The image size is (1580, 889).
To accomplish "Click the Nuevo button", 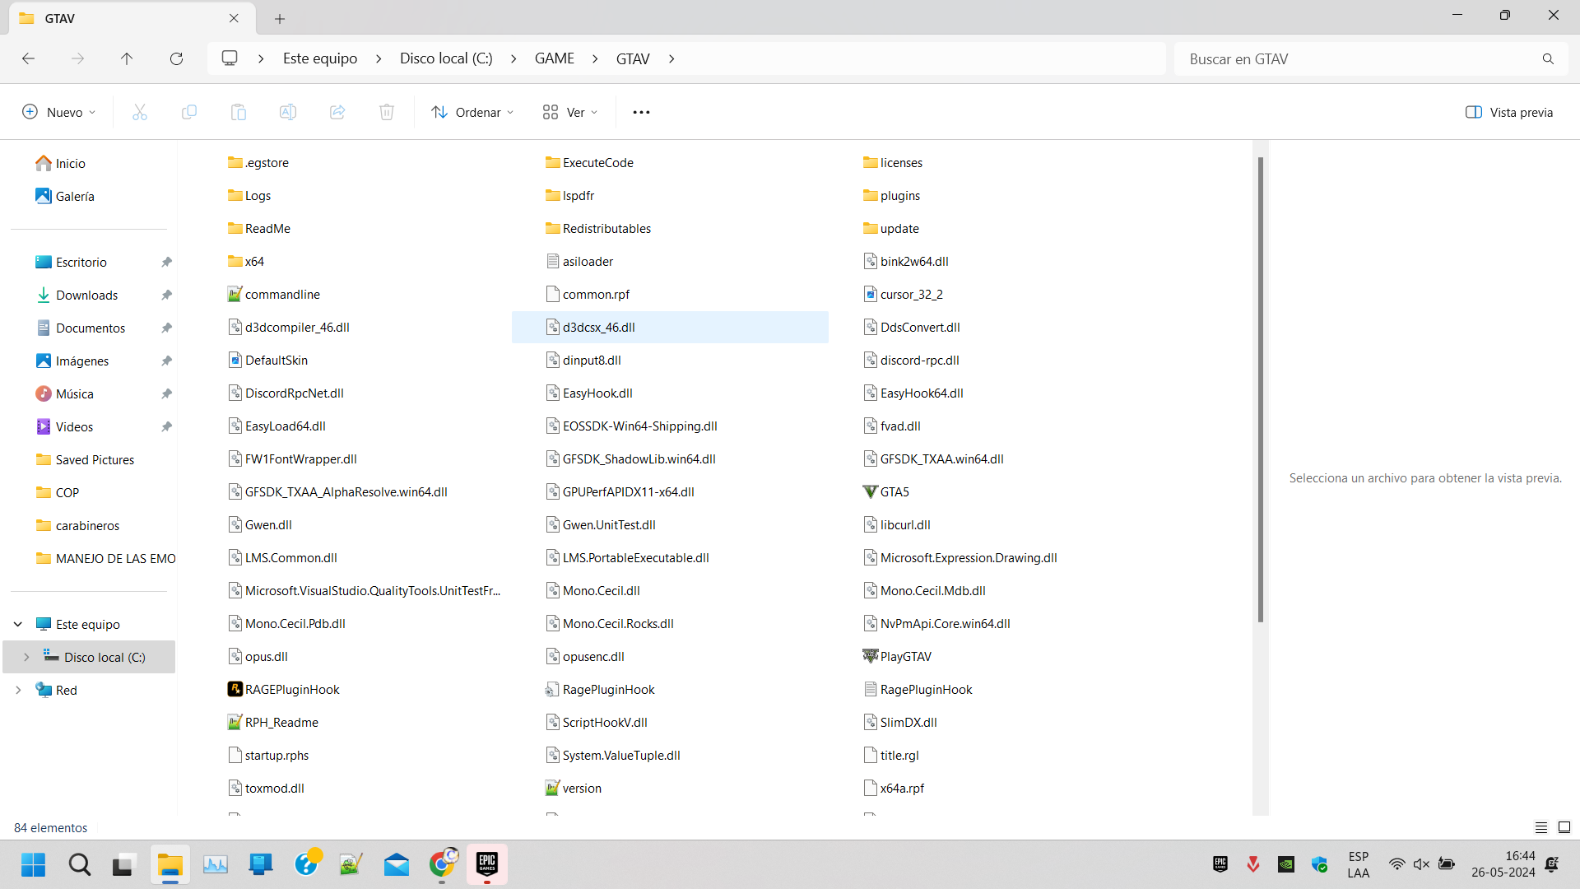I will coord(58,112).
